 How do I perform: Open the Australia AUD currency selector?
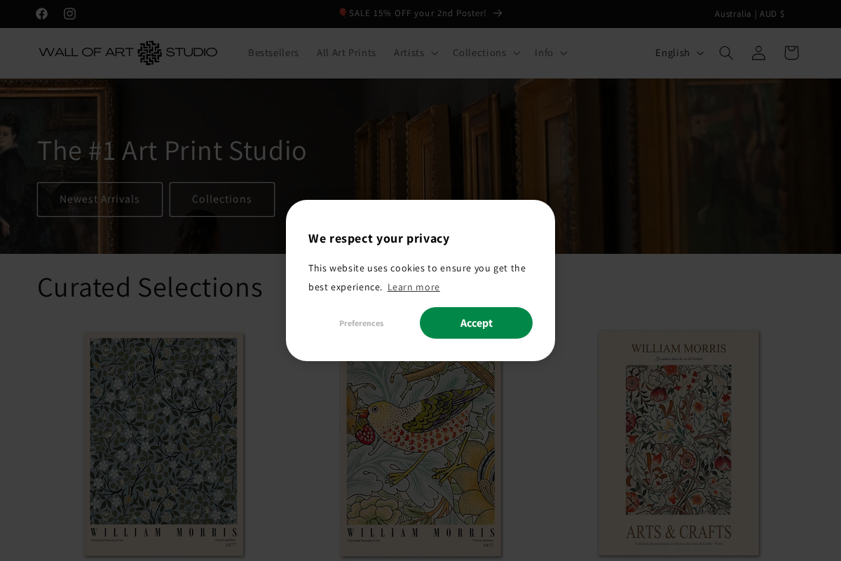click(x=750, y=13)
